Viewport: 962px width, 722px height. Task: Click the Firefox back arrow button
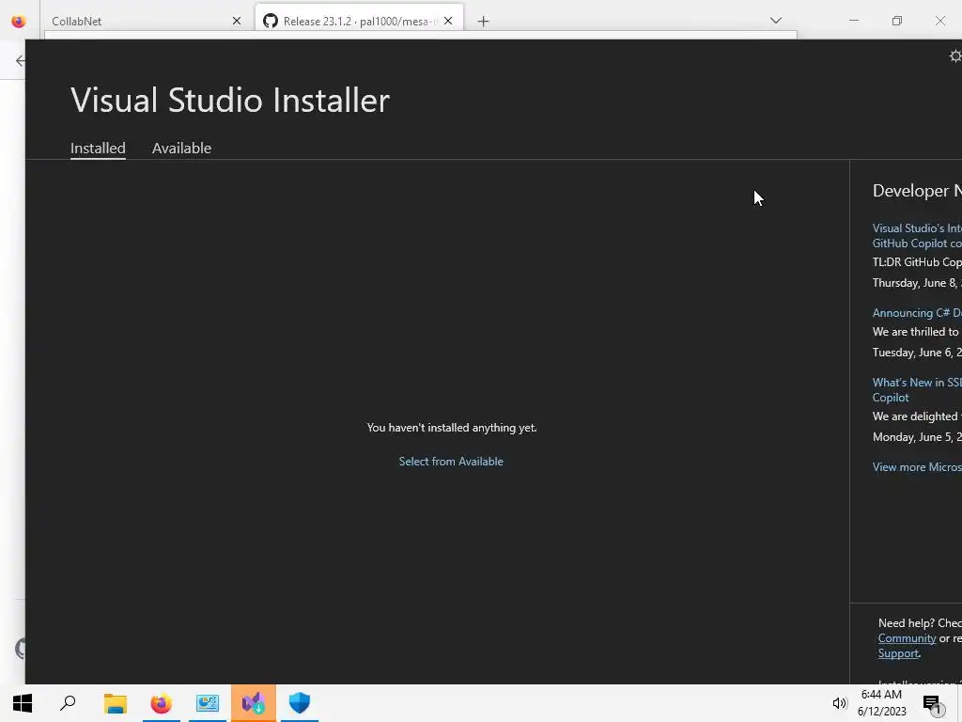tap(21, 60)
